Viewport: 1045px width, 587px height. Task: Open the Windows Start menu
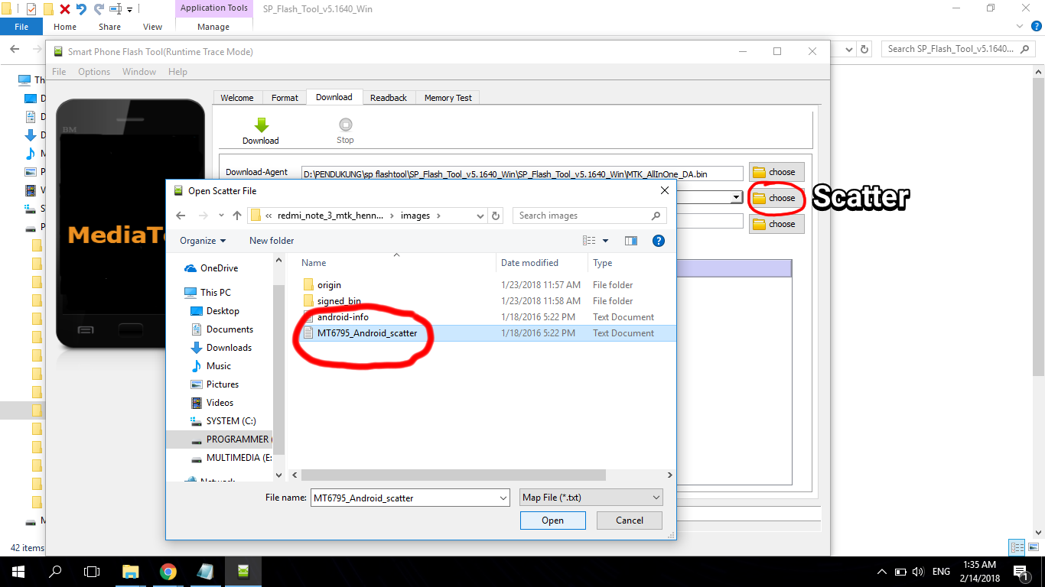pyautogui.click(x=18, y=572)
